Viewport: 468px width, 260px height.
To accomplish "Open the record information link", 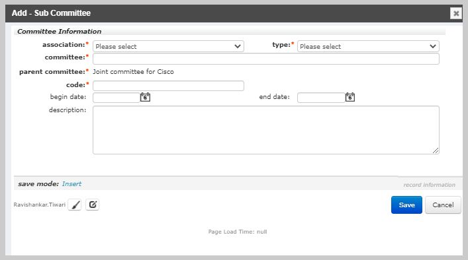I will pos(429,185).
